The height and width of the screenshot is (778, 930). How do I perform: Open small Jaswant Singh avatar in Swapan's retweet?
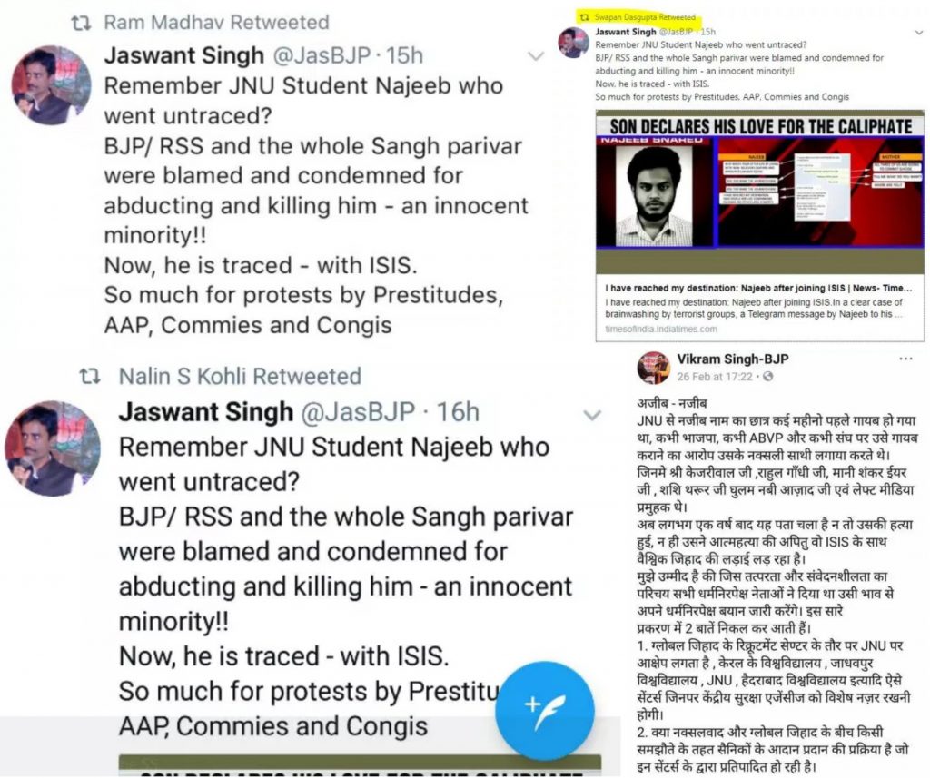(x=574, y=43)
